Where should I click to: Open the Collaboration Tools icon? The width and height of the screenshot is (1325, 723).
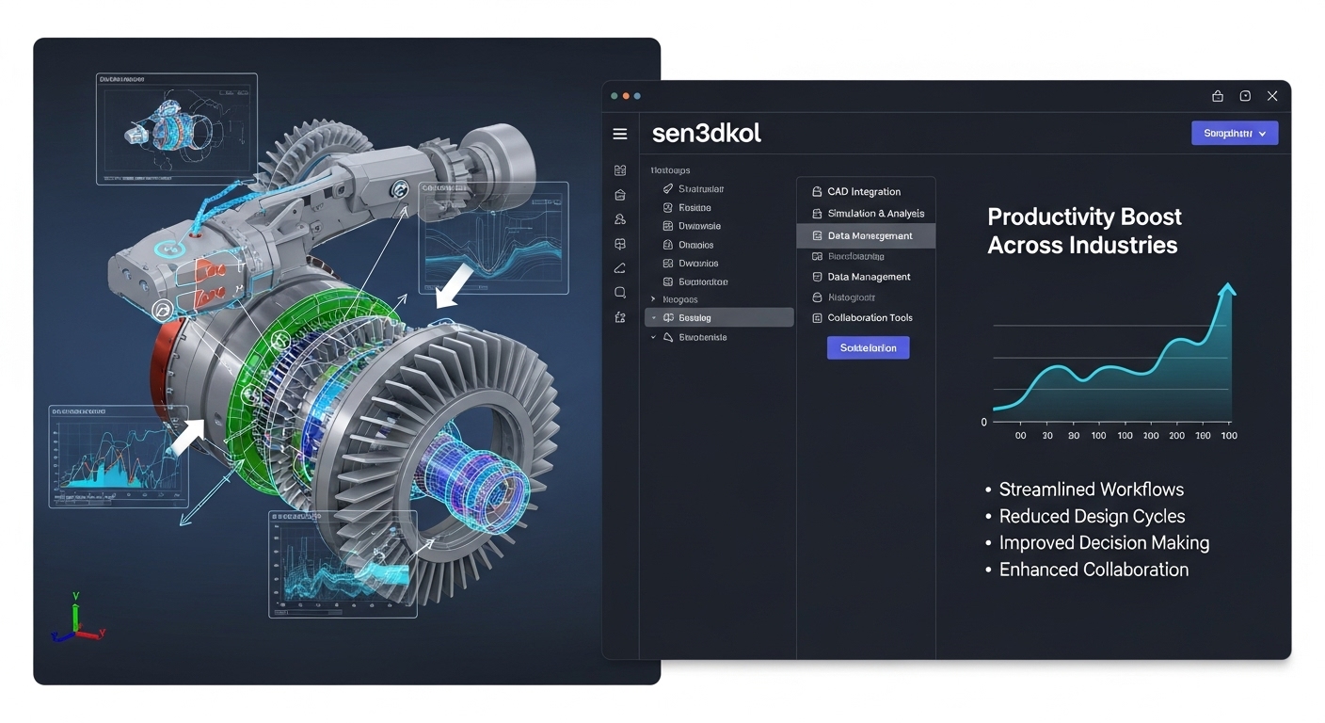[816, 317]
